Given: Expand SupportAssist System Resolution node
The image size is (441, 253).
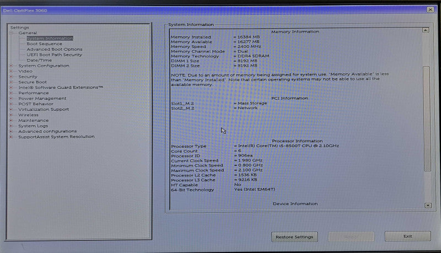Looking at the screenshot, I should [11, 137].
